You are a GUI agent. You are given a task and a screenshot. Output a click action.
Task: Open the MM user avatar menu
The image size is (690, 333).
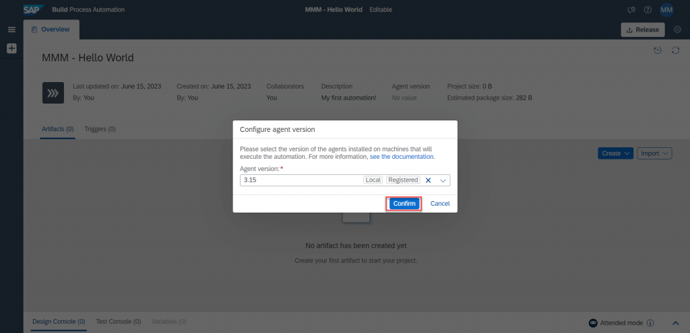(666, 9)
